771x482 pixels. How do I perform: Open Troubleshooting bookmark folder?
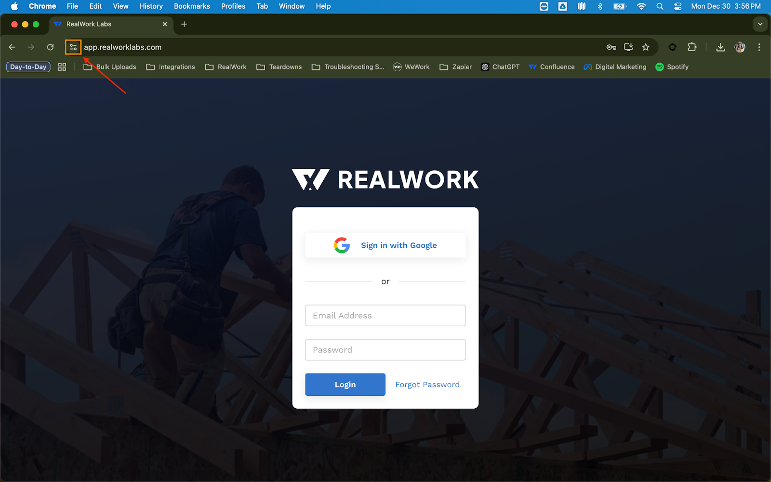coord(348,67)
